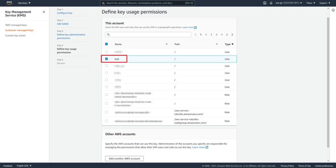Go to next page of users list
336x168 pixels.
coord(232,35)
